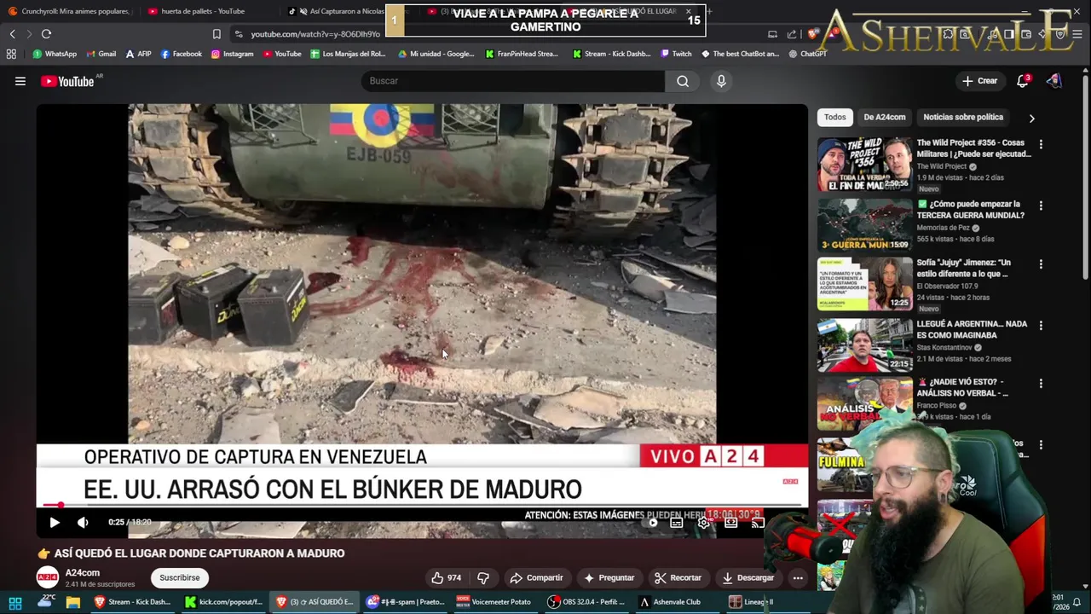
Task: Open Tercera Guerra Mundial video thumbnail
Action: click(864, 225)
